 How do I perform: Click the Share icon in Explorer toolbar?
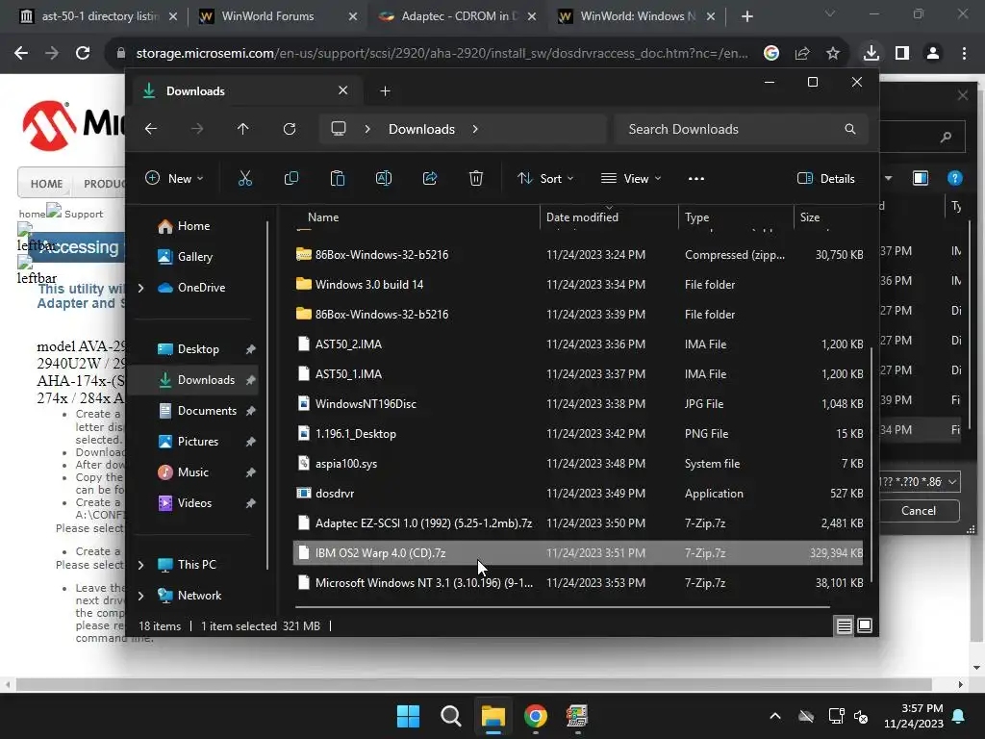pyautogui.click(x=430, y=178)
